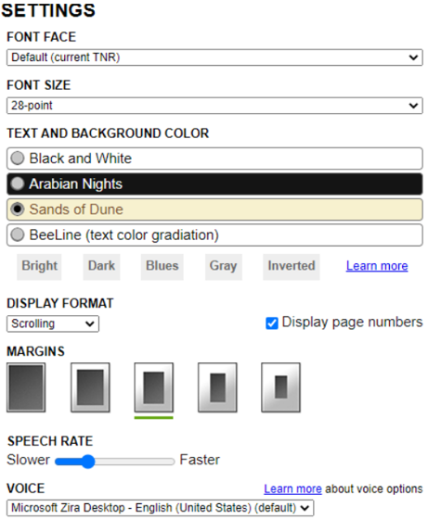This screenshot has width=441, height=532.
Task: Open Learn more about voice options link
Action: pyautogui.click(x=292, y=489)
